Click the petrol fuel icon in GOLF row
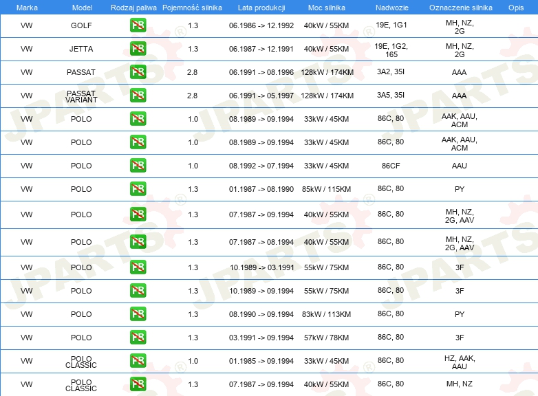 tap(138, 25)
